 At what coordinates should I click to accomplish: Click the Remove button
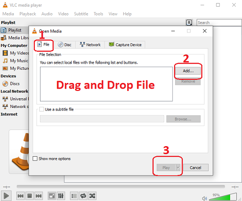click(188, 82)
